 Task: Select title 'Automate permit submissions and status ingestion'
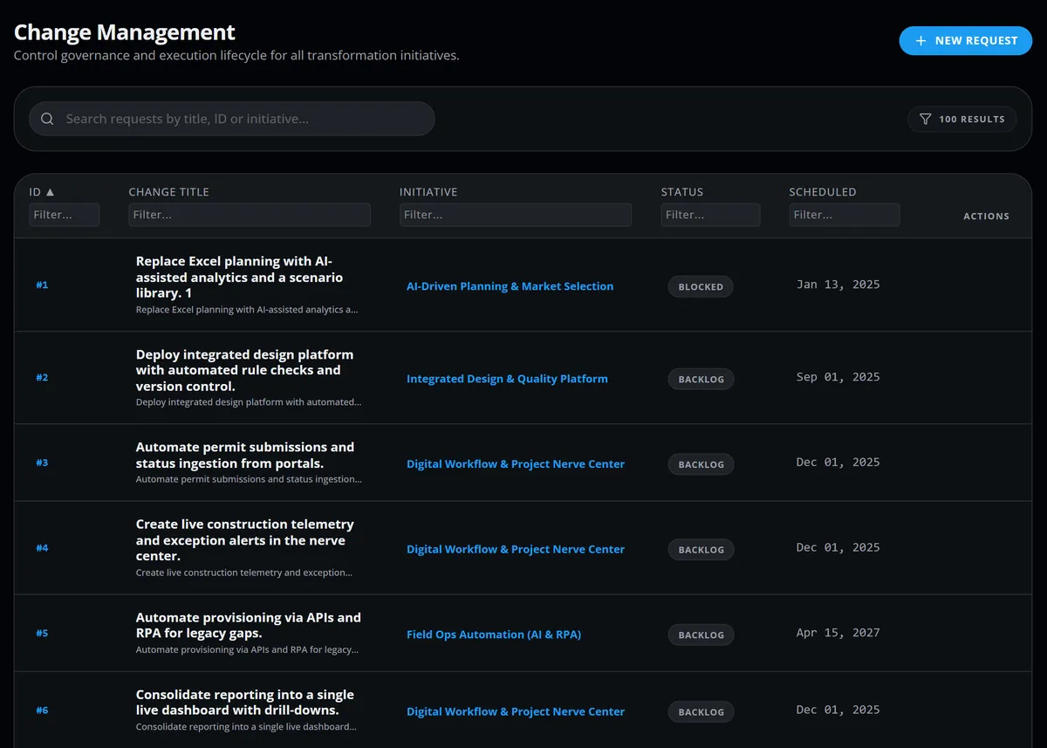point(245,455)
